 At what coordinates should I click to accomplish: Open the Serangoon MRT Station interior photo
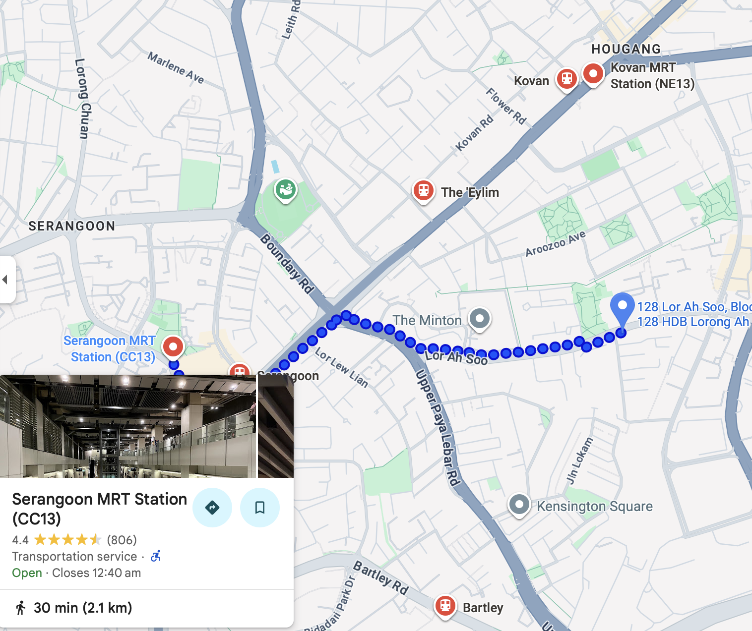pos(128,426)
